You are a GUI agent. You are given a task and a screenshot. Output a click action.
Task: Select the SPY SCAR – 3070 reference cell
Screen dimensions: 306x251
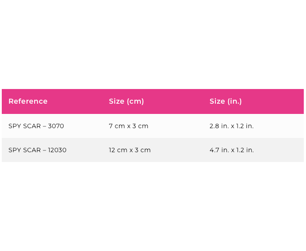(36, 126)
